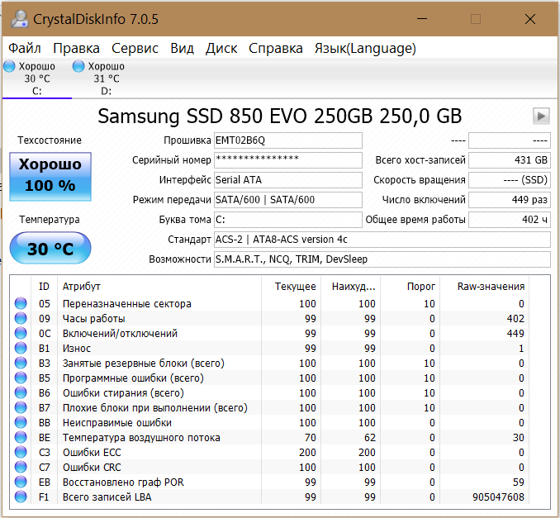The height and width of the screenshot is (518, 560).
Task: Open the Файл menu
Action: pos(25,48)
